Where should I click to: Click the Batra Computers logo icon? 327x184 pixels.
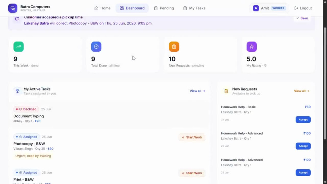(13, 8)
